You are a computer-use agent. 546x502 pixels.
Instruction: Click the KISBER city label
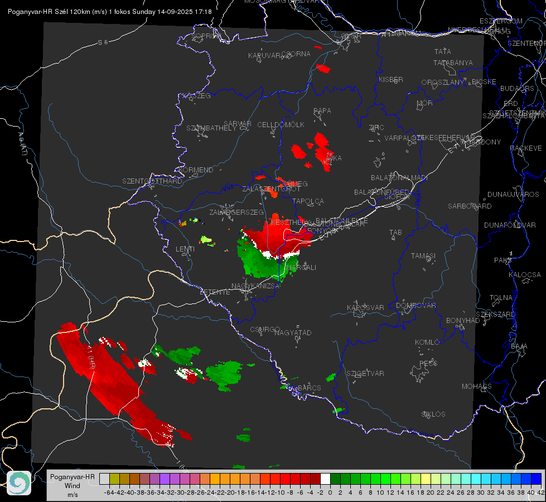coord(391,79)
